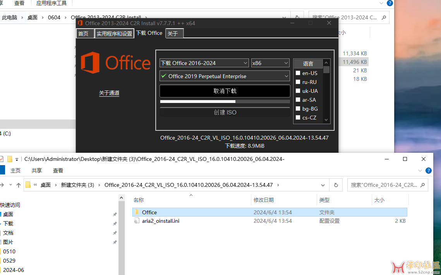This screenshot has height=275, width=441.
Task: Click the language list scroll down arrow
Action: (326, 120)
